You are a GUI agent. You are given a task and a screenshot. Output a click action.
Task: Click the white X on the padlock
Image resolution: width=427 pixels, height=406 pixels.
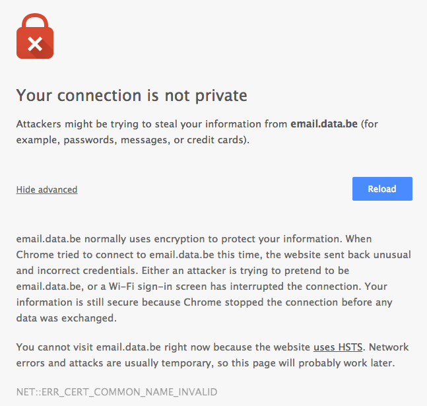[x=35, y=44]
